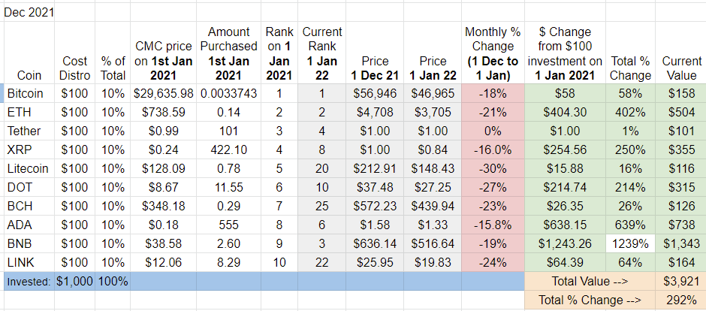Select ADA total change 639% cell
Image resolution: width=706 pixels, height=311 pixels.
click(630, 225)
